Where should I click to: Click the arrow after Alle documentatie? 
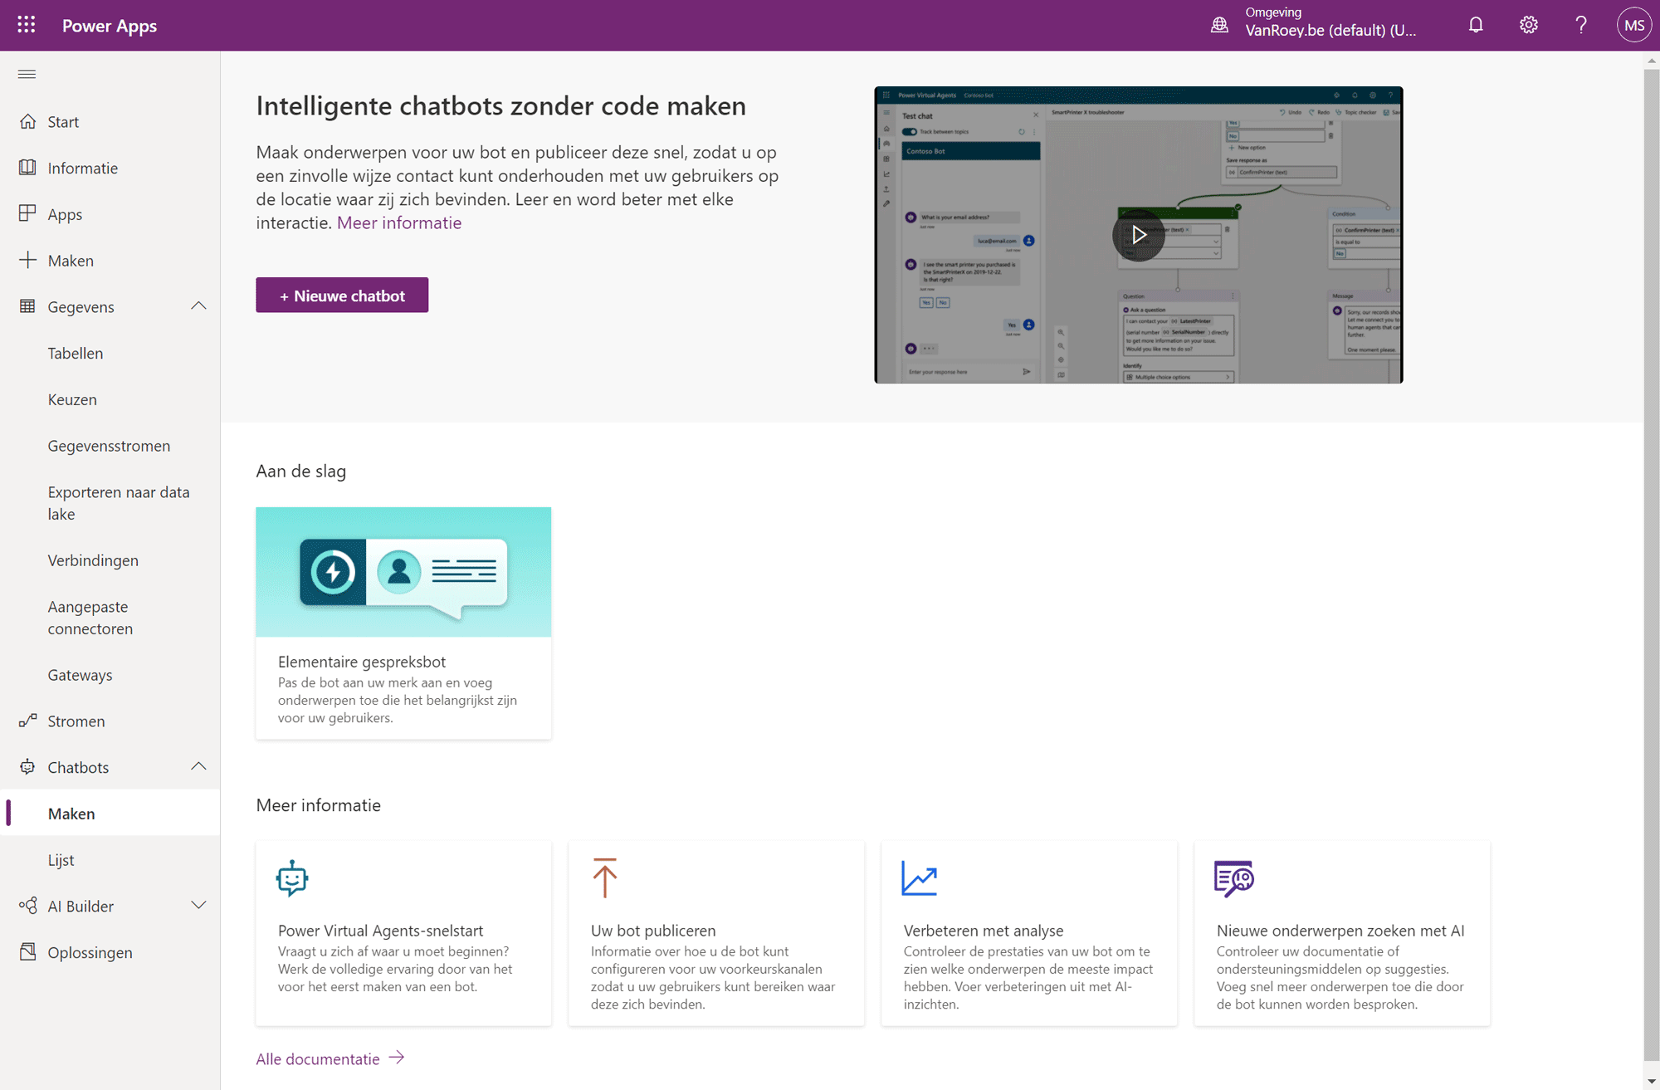397,1058
